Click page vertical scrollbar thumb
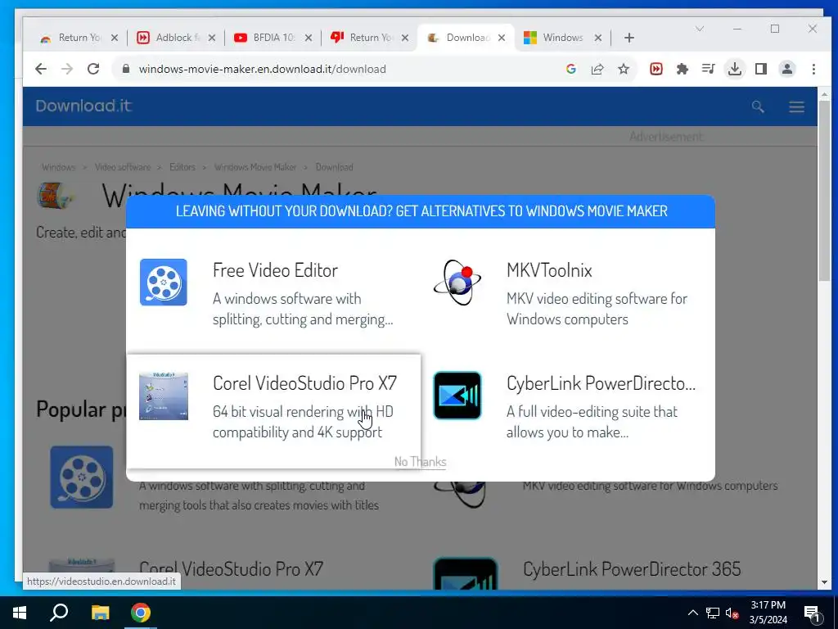This screenshot has height=629, width=838. 824,190
